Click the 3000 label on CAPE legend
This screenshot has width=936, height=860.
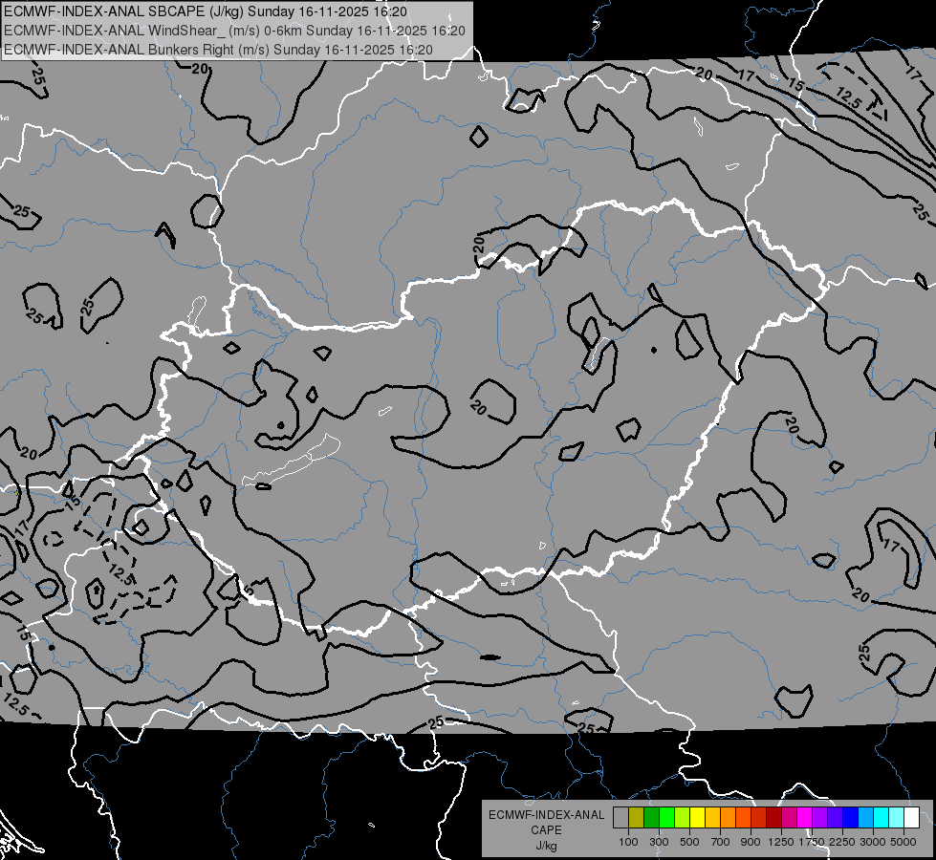point(873,842)
